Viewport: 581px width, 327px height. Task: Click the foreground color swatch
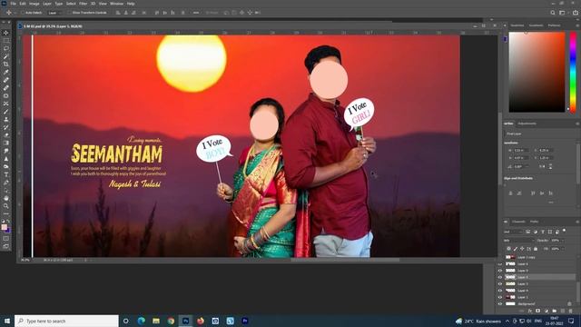click(x=4, y=227)
